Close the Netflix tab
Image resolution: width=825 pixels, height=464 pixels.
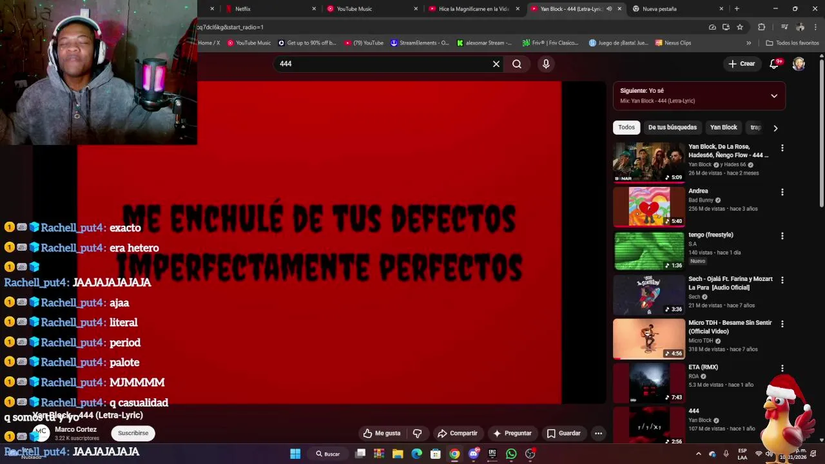click(x=314, y=8)
